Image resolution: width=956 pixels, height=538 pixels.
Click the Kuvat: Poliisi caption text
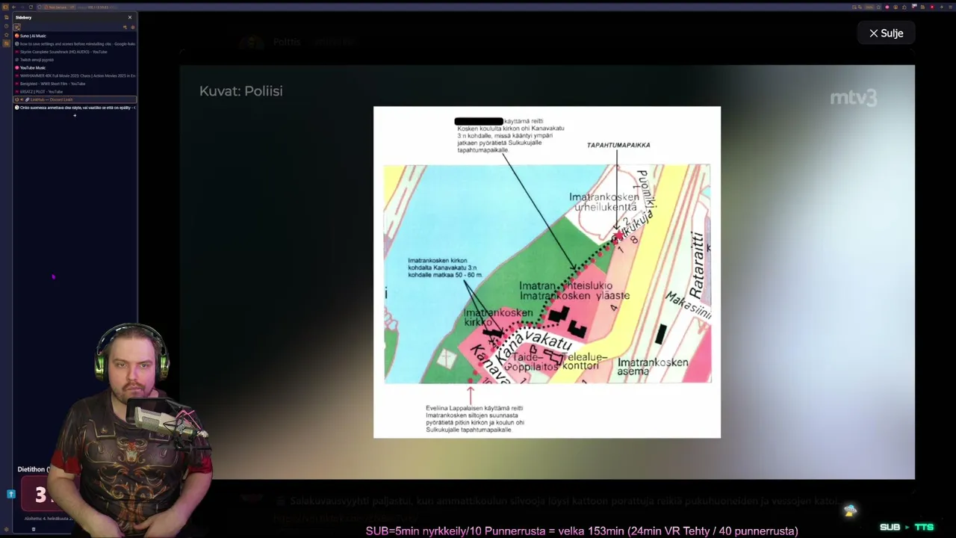[240, 91]
